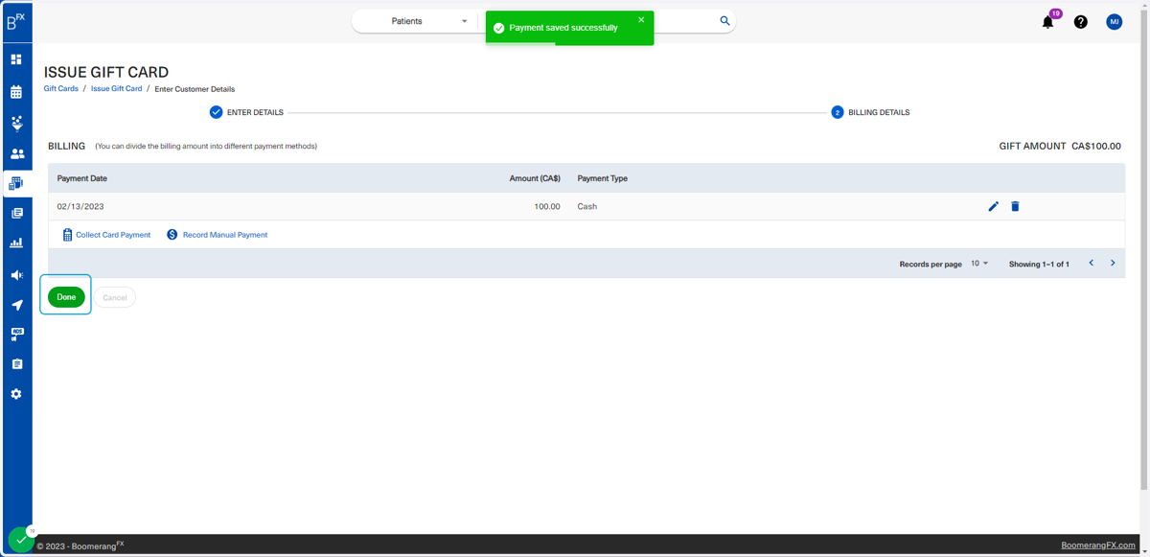Click the green Done button
The height and width of the screenshot is (557, 1150).
click(66, 297)
